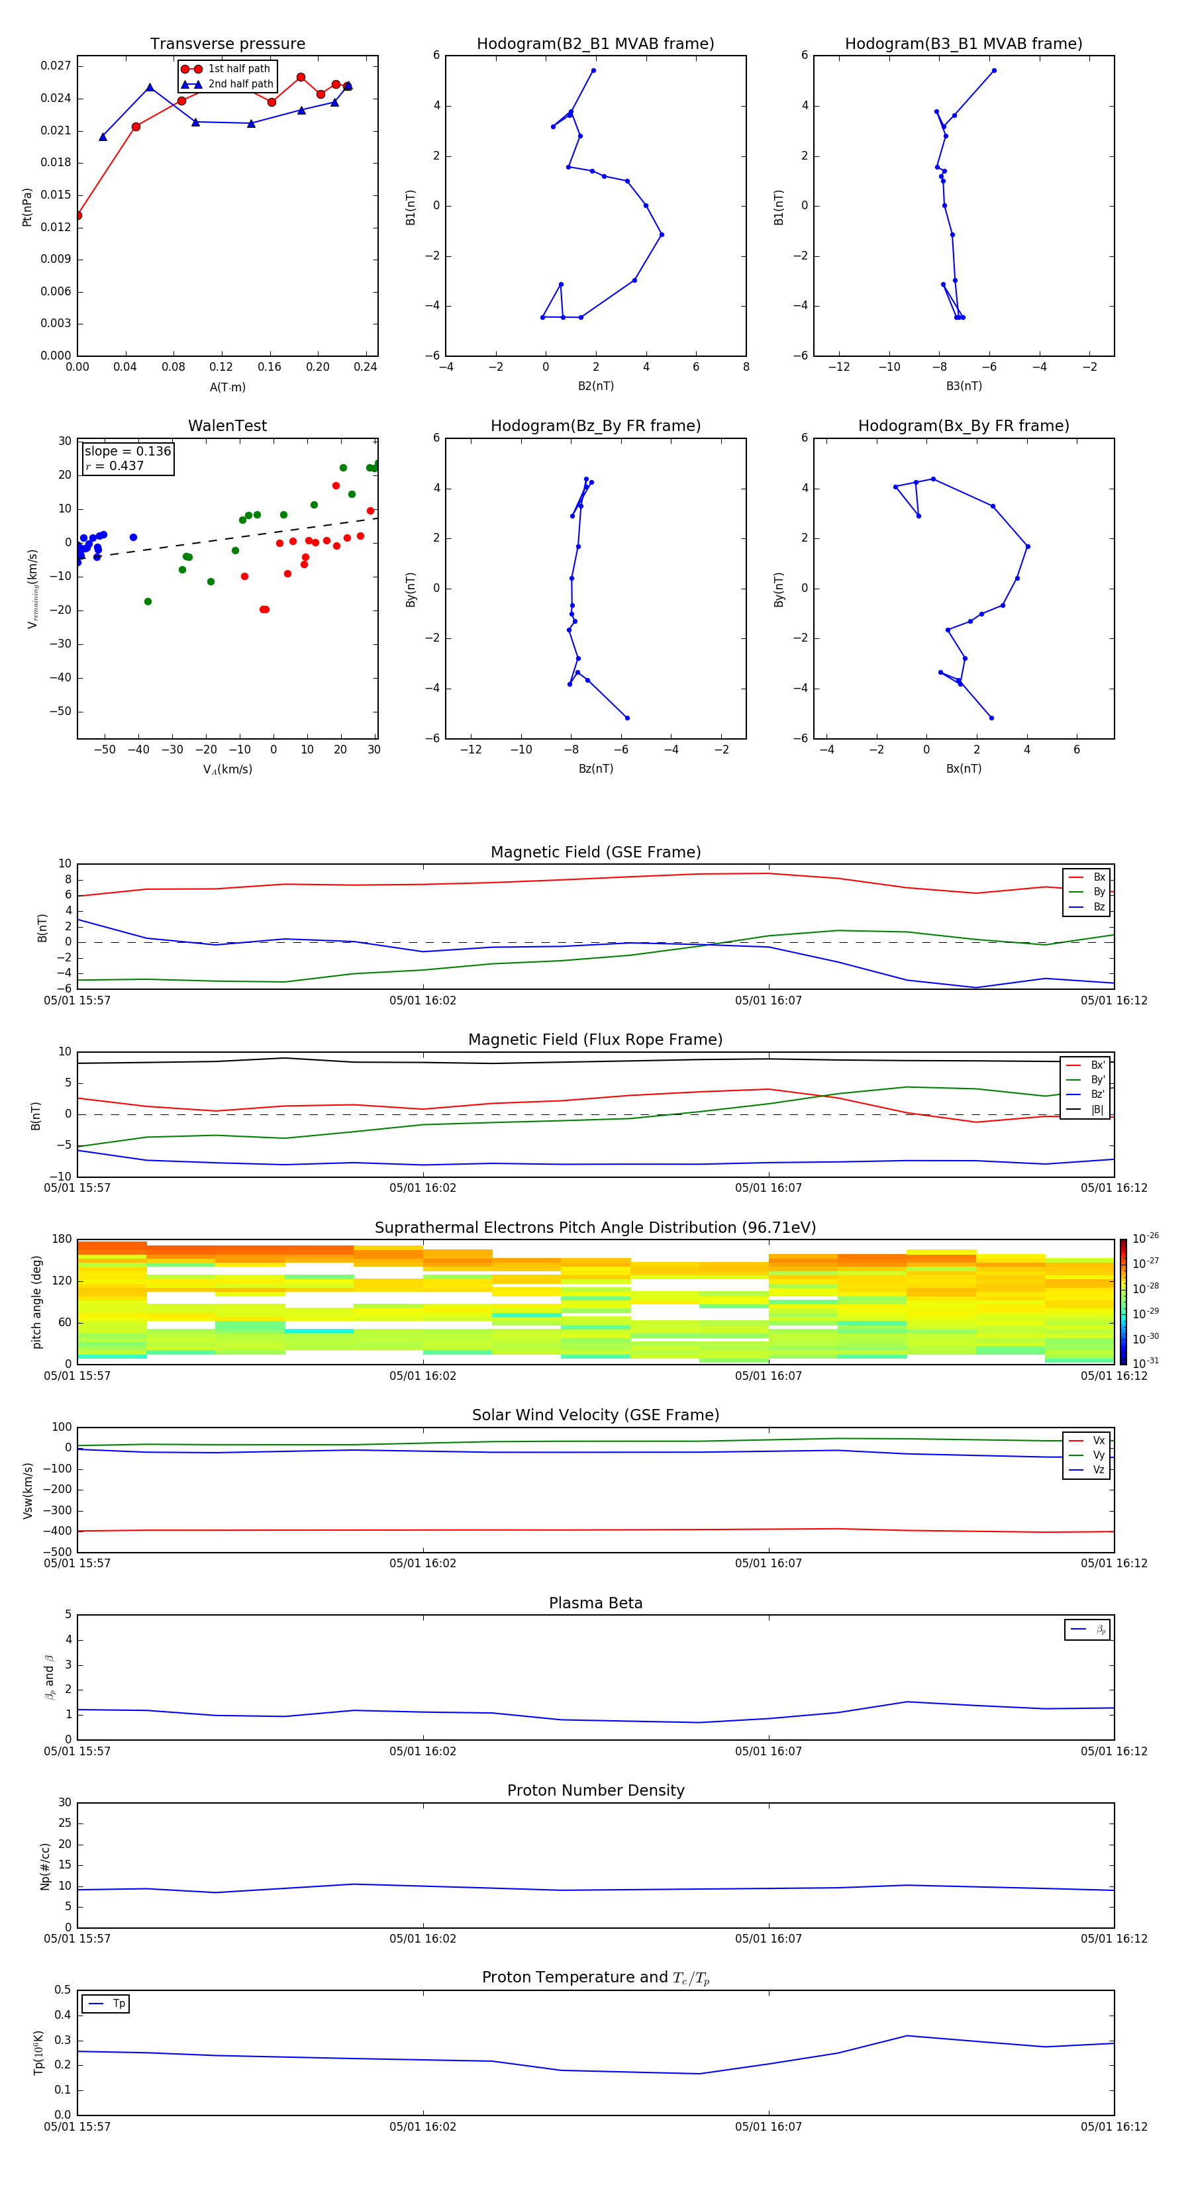Click '05/01 16:12' tick under Proton Temperature plot
This screenshot has width=1192, height=2185.
1113,2127
